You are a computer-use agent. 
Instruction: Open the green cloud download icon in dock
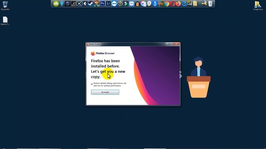[x=56, y=4]
